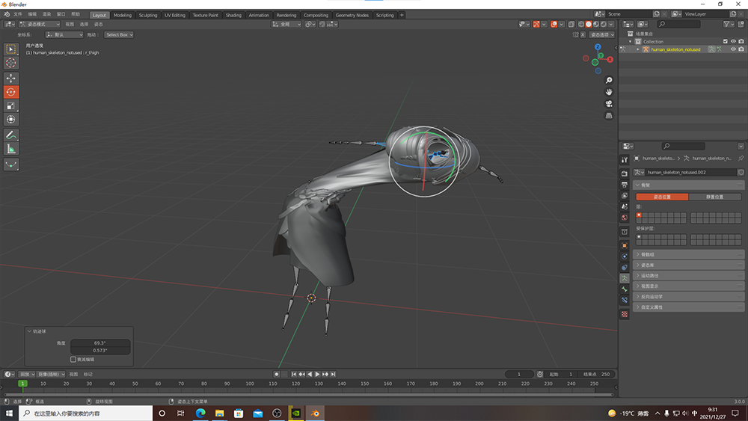
Task: Expand the Inverse Kinematics panel
Action: pyautogui.click(x=689, y=297)
